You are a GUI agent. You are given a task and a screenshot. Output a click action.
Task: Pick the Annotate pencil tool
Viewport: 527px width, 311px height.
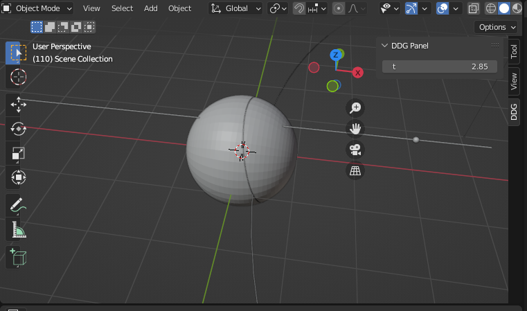point(19,205)
